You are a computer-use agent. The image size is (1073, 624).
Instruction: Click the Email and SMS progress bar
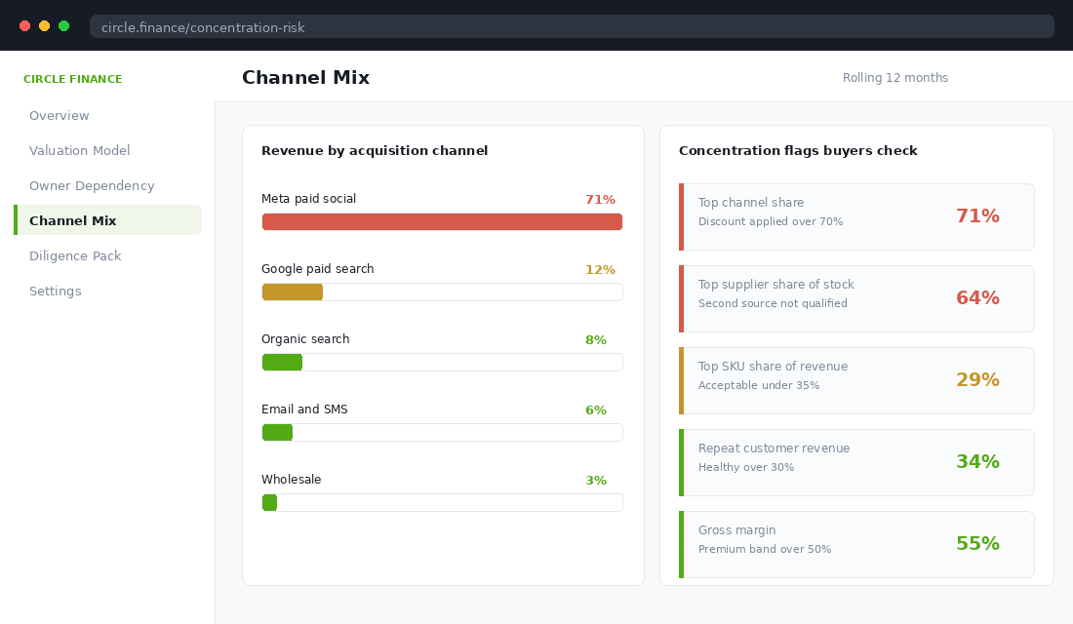tap(442, 433)
